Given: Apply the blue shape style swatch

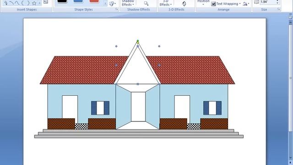Looking at the screenshot, I should tap(78, 1).
